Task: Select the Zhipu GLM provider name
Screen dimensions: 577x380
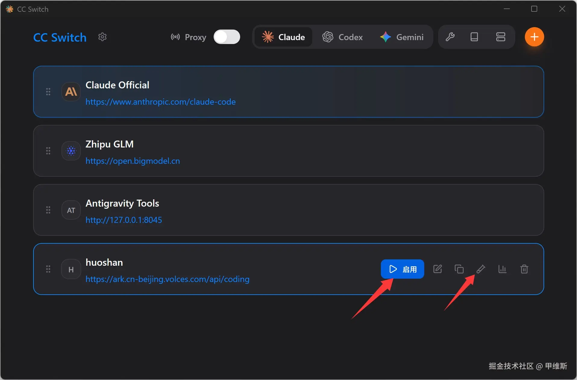Action: (110, 144)
